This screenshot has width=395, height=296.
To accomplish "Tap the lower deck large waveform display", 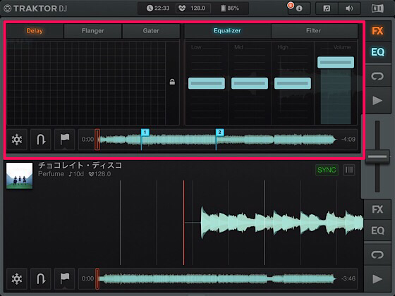I will tap(183, 223).
